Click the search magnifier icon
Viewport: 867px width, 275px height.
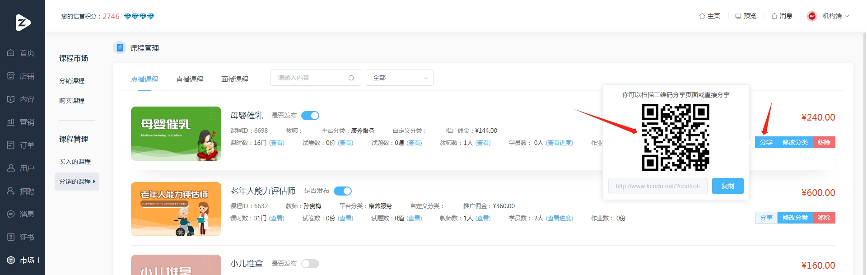tap(351, 78)
